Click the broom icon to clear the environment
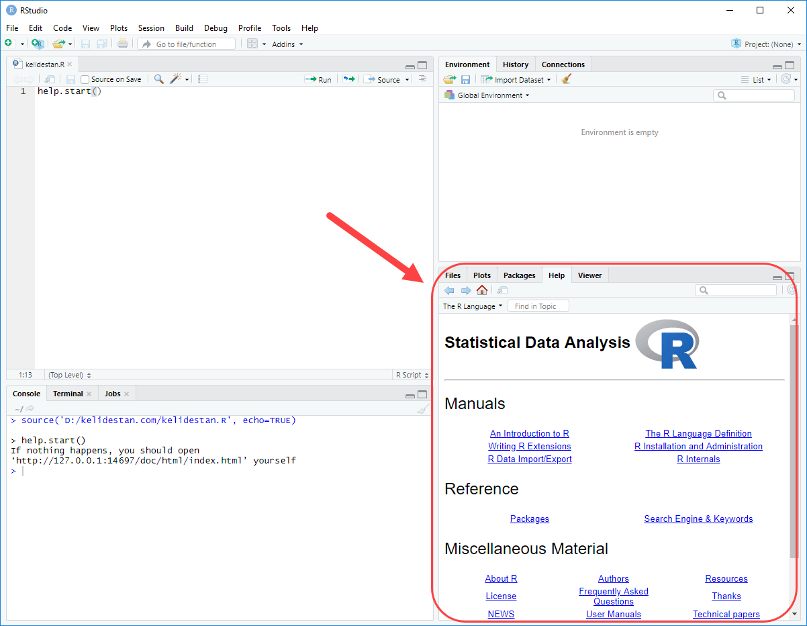 click(567, 79)
